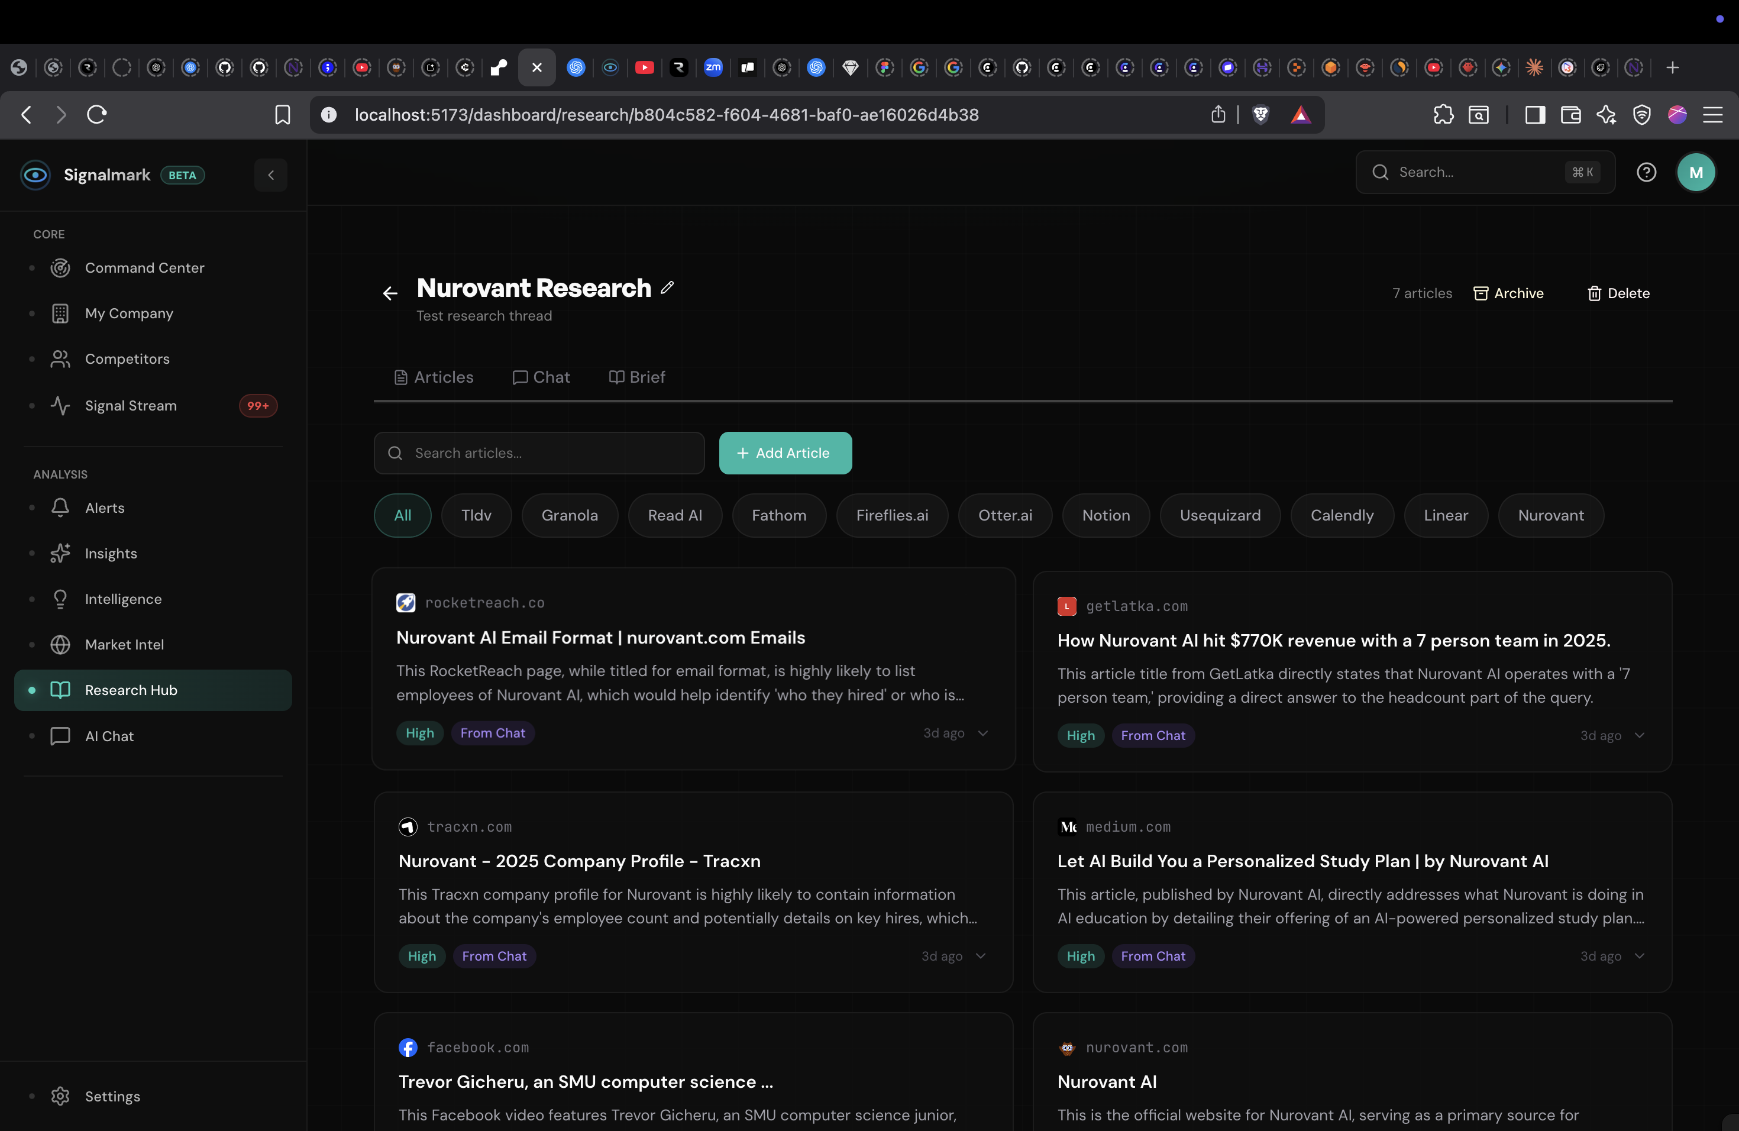Click the M user avatar
1739x1131 pixels.
pyautogui.click(x=1696, y=172)
